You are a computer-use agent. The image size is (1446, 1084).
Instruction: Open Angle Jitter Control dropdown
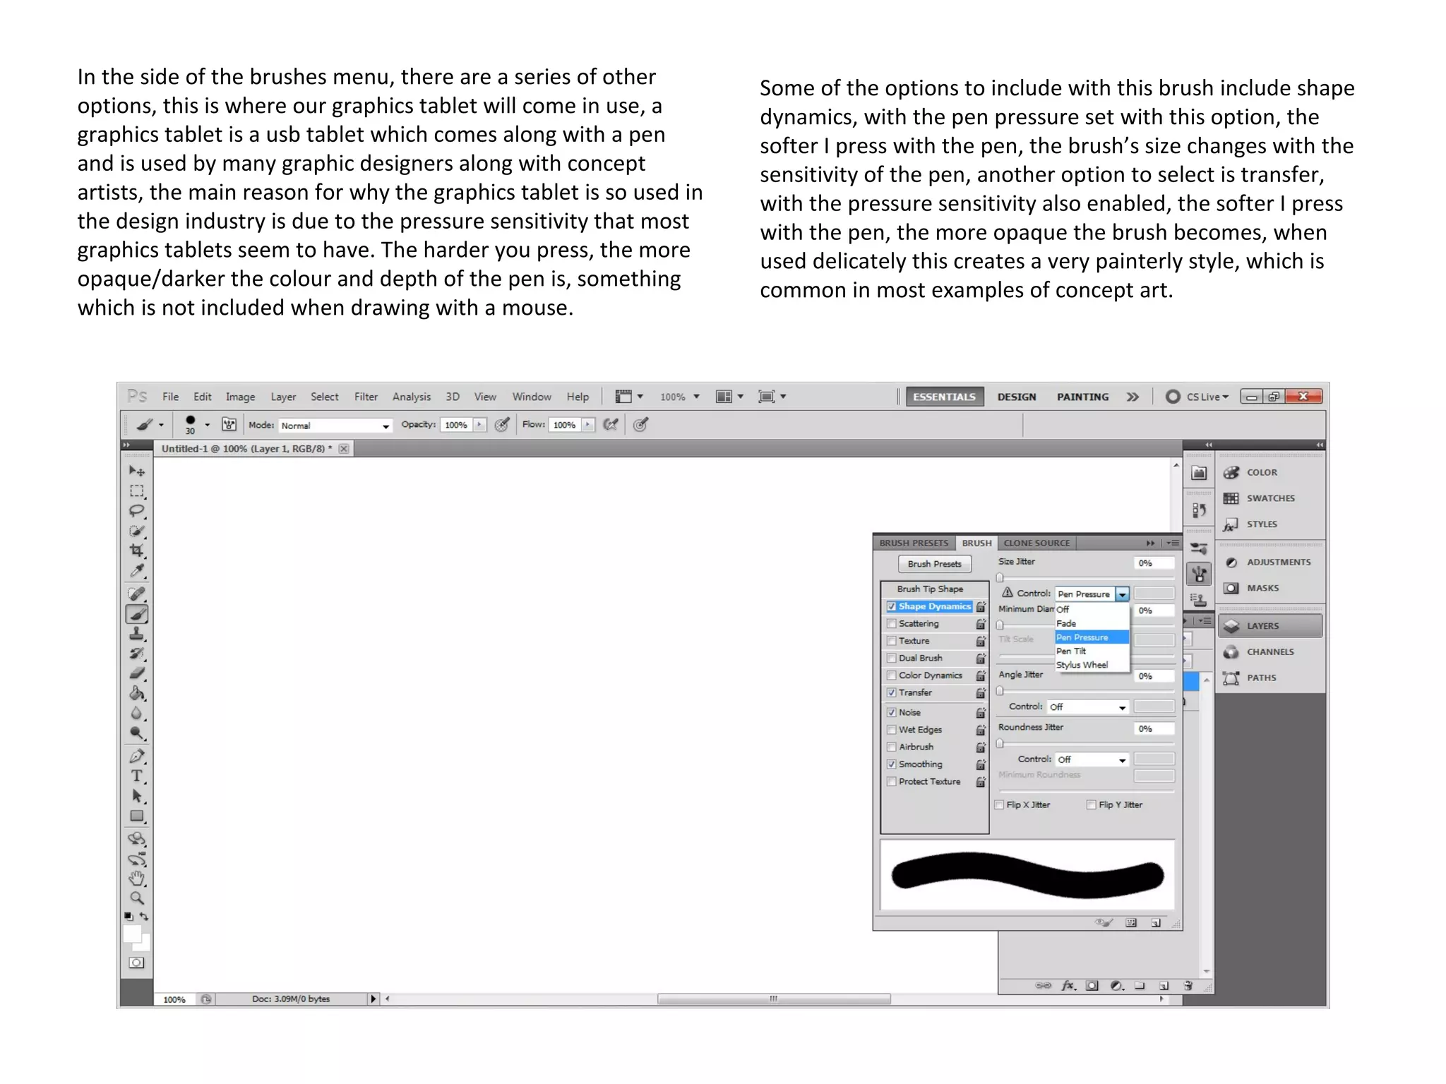(1088, 707)
